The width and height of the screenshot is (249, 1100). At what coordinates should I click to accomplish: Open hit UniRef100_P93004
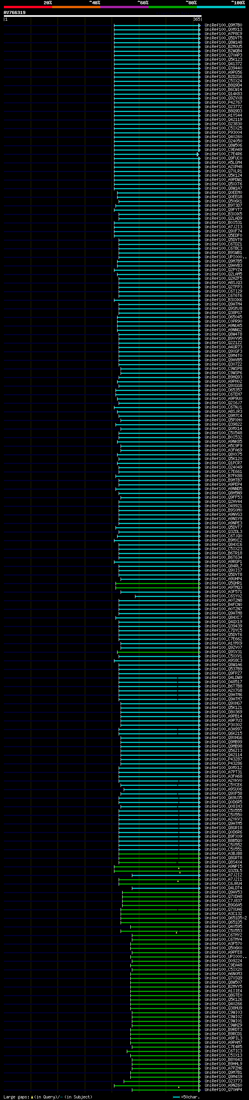pyautogui.click(x=223, y=132)
